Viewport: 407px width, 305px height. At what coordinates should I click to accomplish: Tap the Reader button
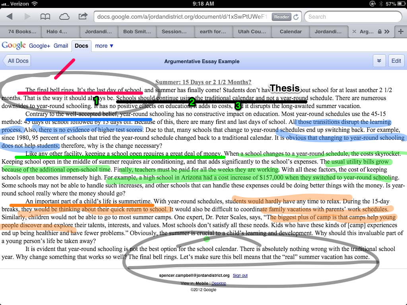pyautogui.click(x=281, y=17)
